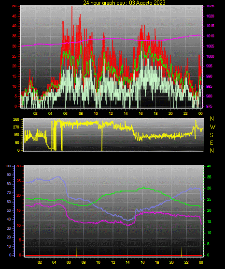This screenshot has height=269, width=225.
Task: Click the W compass label beside direction chart
Action: [212, 127]
